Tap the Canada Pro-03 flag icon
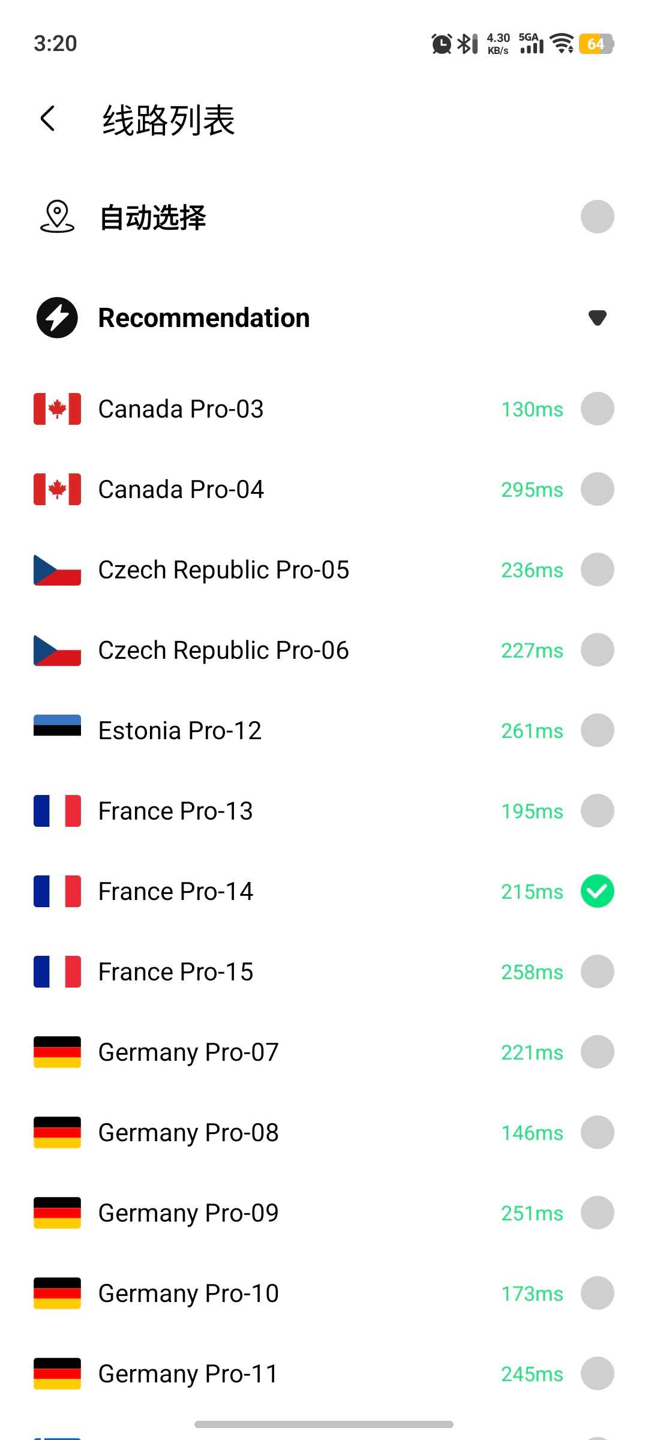The height and width of the screenshot is (1440, 648). tap(57, 409)
